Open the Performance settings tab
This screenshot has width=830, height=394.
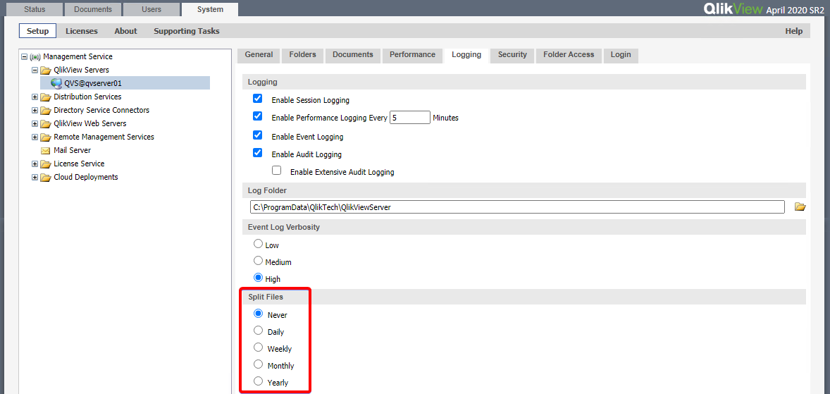[x=412, y=55]
